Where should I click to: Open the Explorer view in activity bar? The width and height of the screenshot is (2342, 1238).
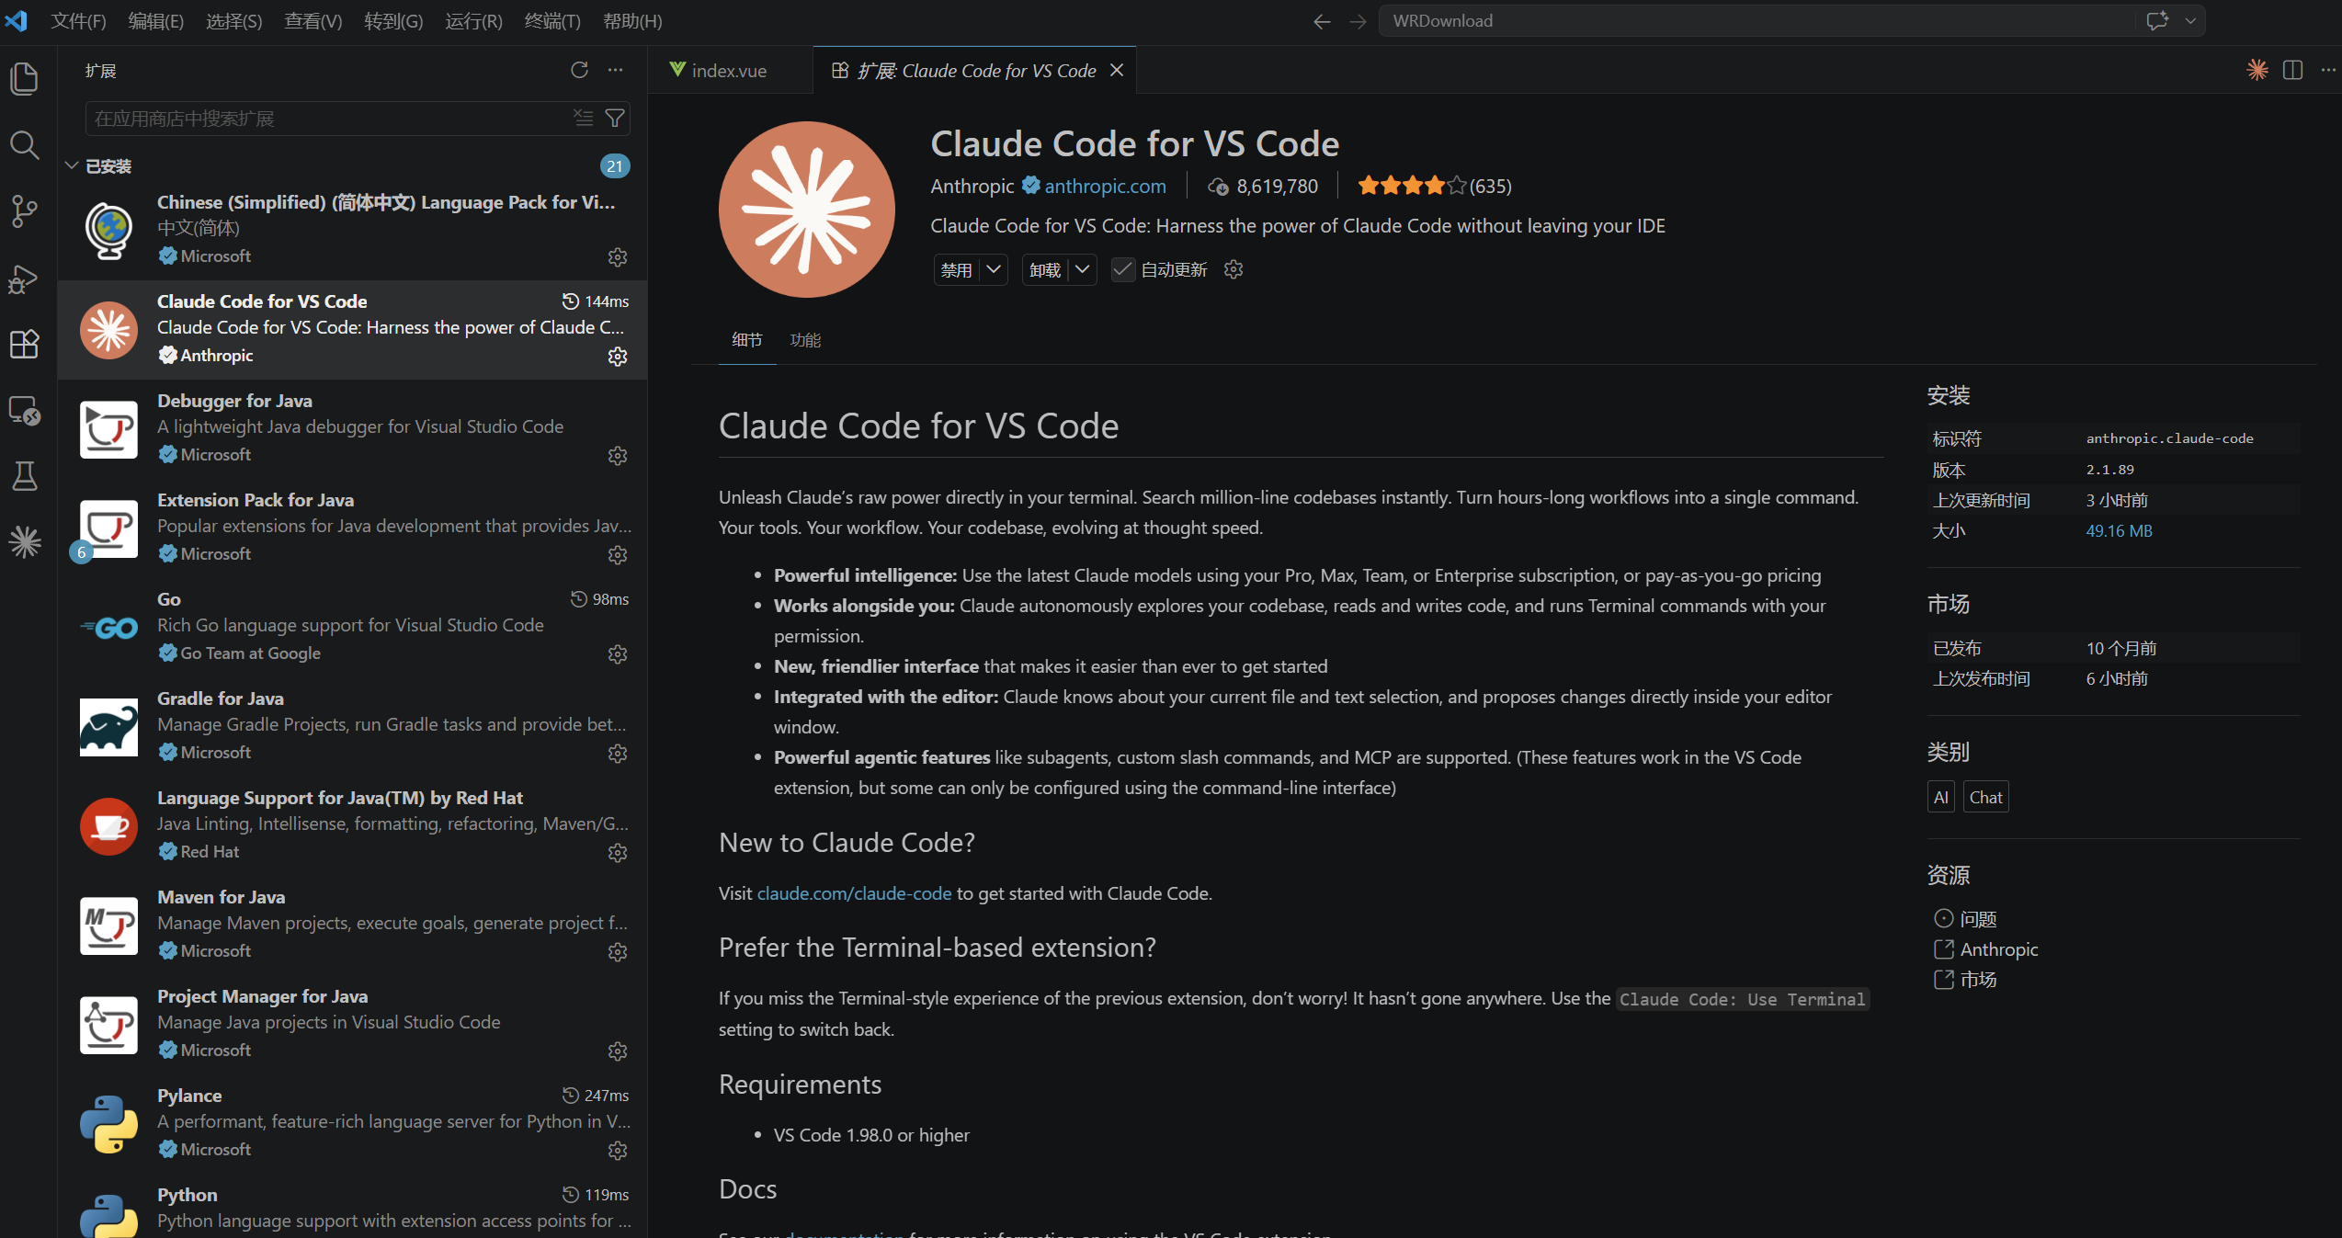point(25,78)
